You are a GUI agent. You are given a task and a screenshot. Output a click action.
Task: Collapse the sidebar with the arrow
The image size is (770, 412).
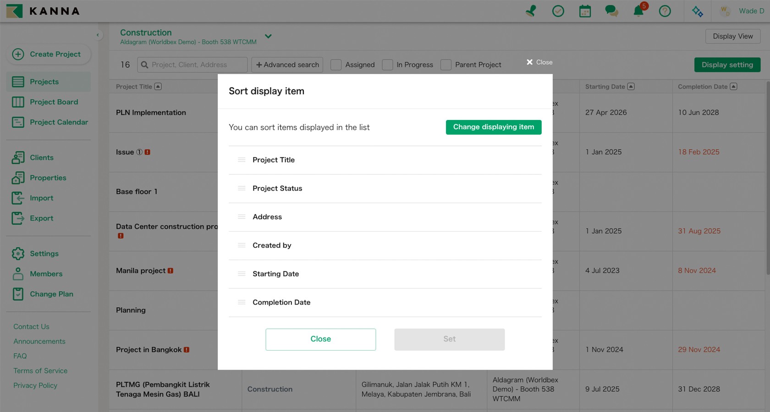coord(98,35)
